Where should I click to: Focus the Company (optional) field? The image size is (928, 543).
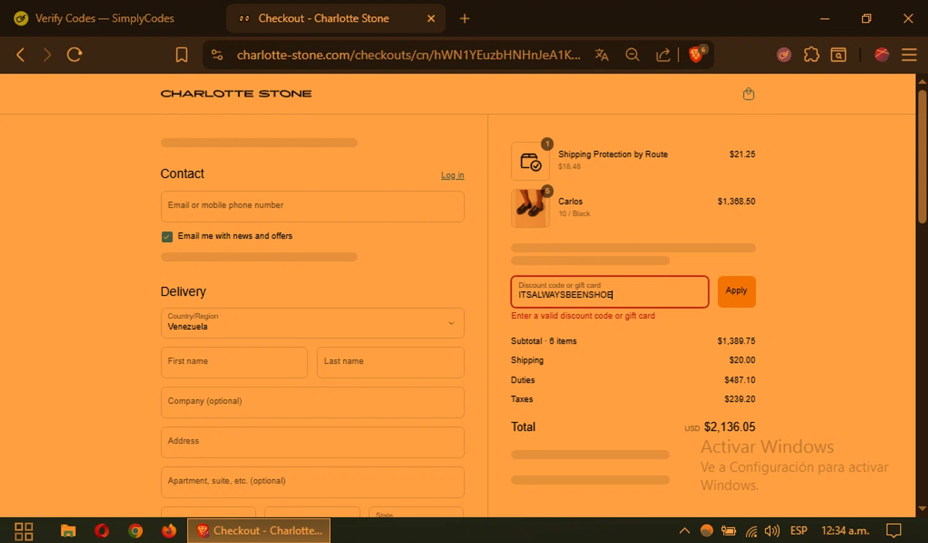click(x=312, y=403)
